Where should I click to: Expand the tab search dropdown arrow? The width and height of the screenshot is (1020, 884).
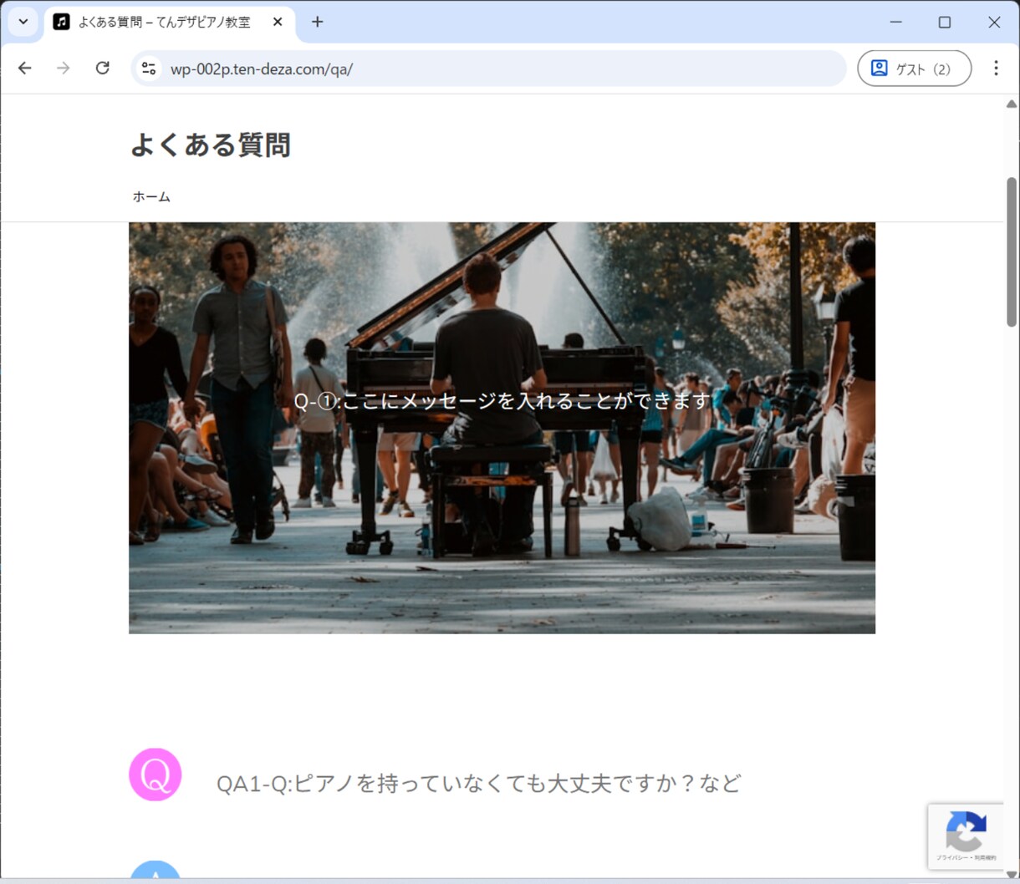[x=23, y=23]
